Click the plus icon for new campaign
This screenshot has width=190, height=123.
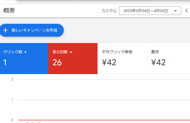5,30
